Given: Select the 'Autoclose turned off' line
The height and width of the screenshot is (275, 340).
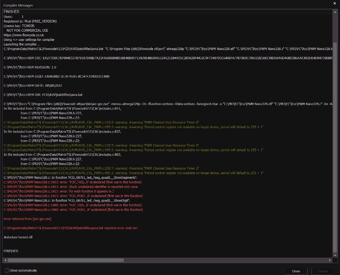Looking at the screenshot, I should pos(18,237).
